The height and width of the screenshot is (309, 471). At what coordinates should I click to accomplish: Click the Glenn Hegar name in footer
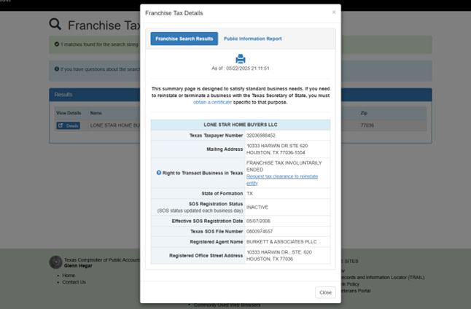(x=78, y=266)
